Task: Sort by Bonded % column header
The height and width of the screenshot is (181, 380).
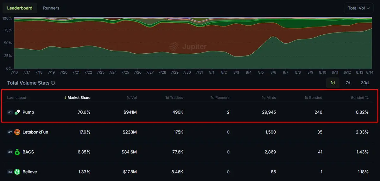Action: tap(360, 98)
